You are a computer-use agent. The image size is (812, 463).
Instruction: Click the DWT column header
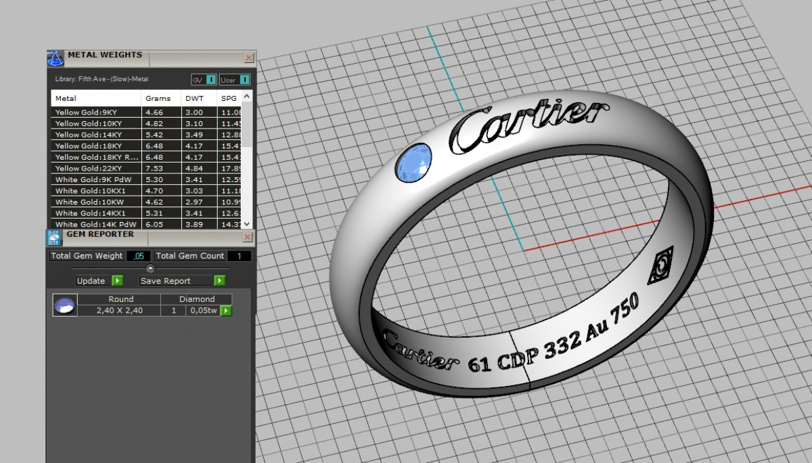coord(200,98)
